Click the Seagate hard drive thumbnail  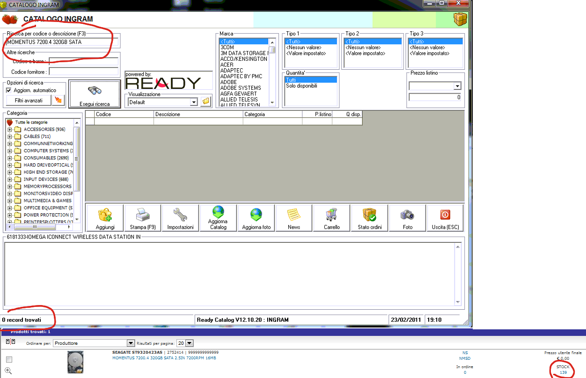pos(75,361)
